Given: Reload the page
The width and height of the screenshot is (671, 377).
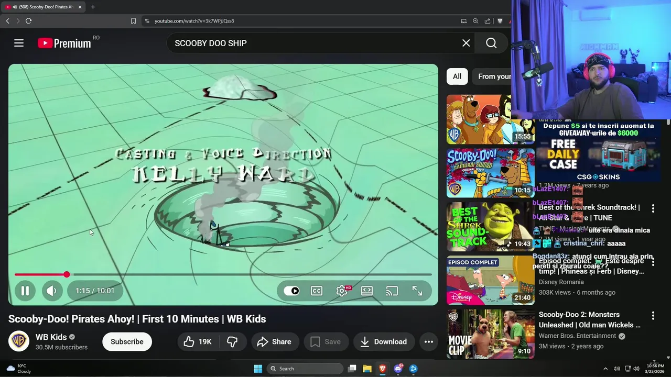Looking at the screenshot, I should tap(28, 21).
